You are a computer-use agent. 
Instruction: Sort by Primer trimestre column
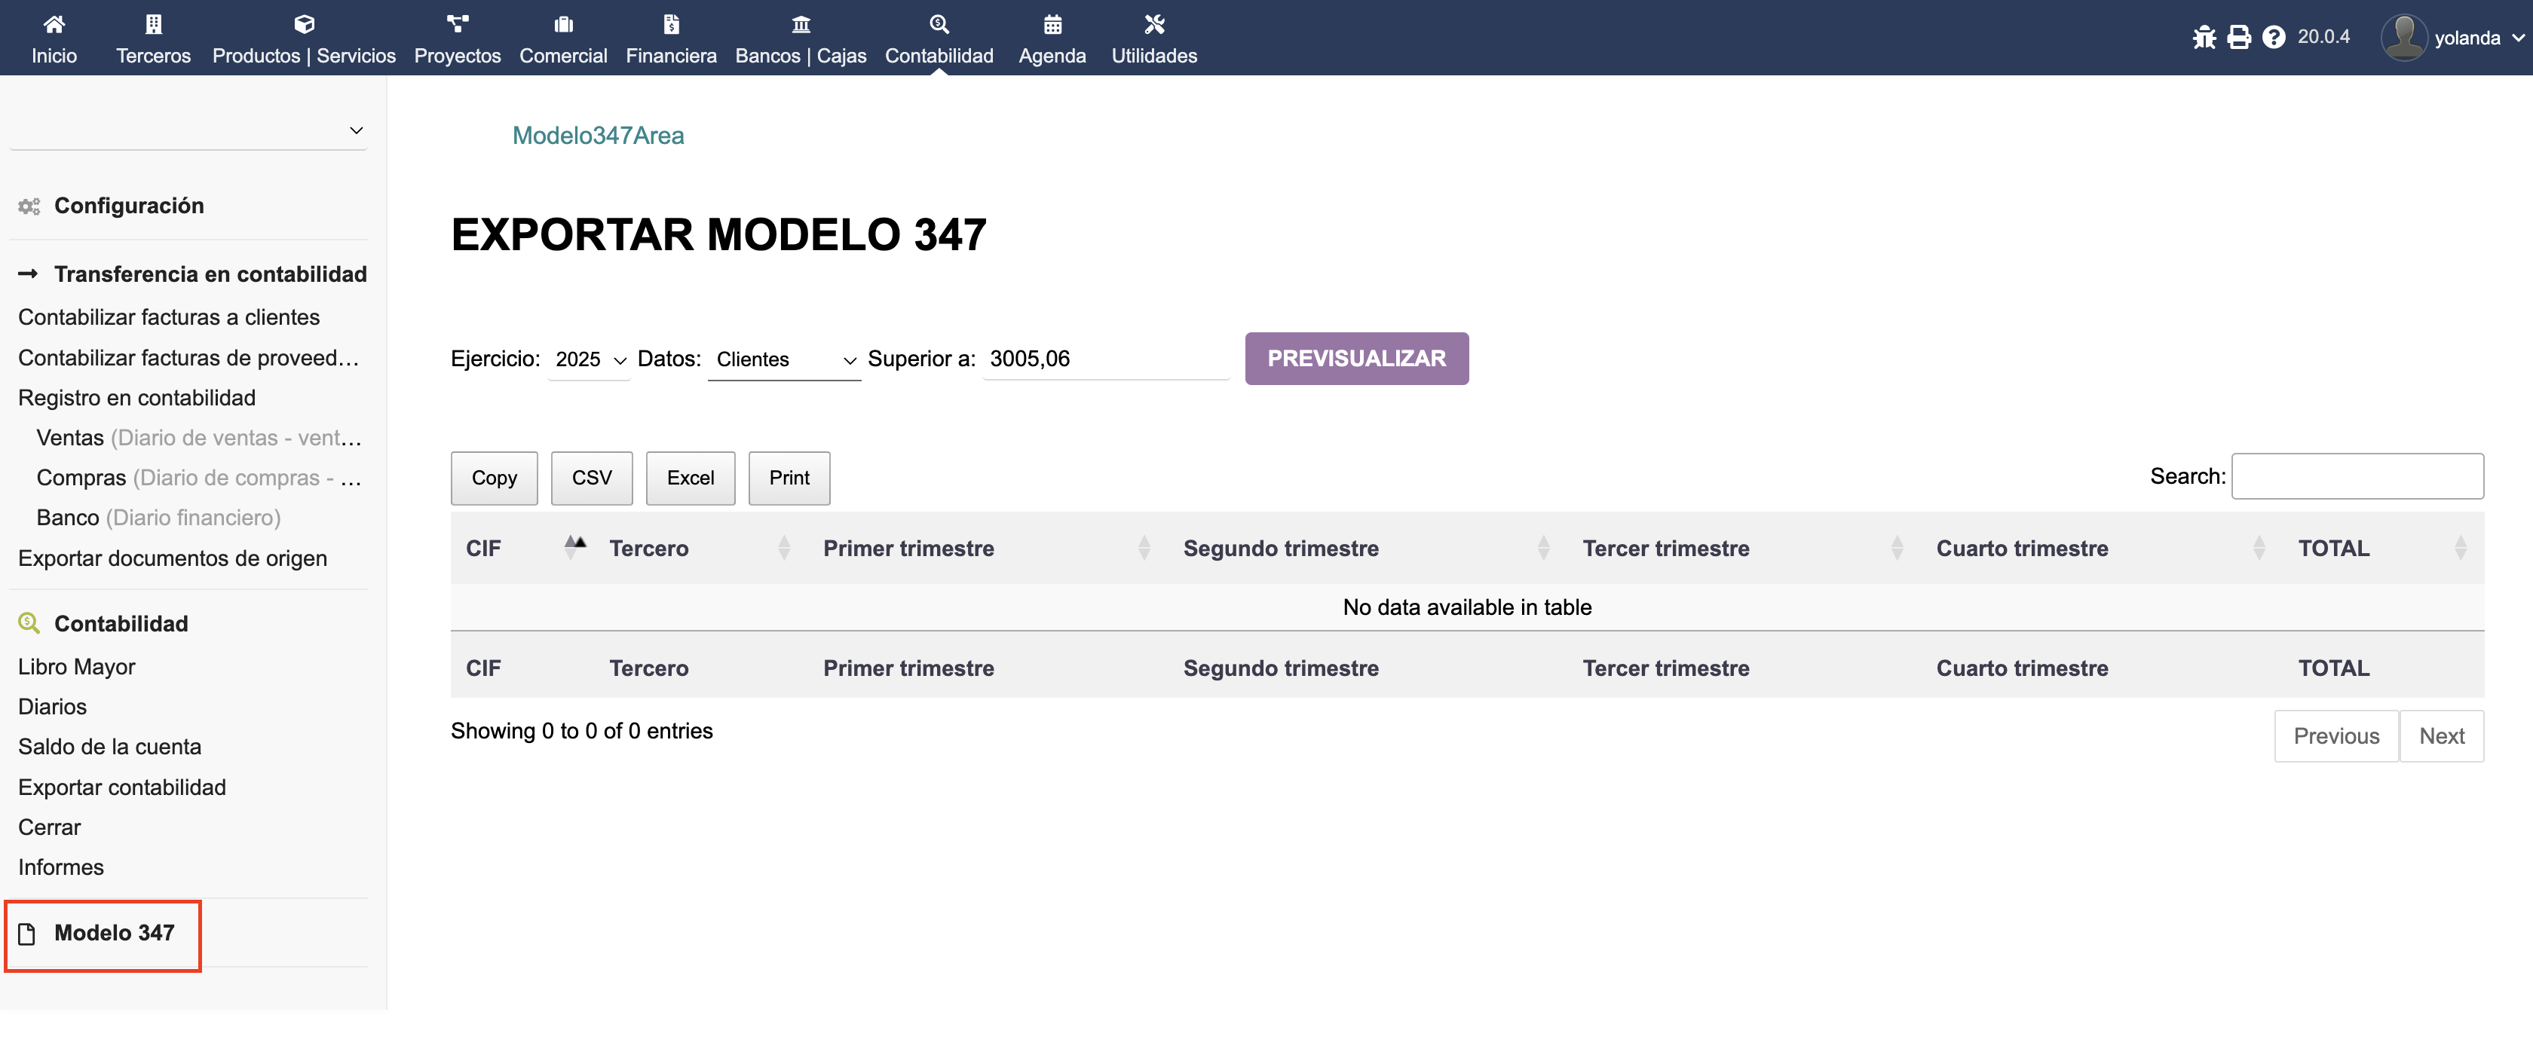click(x=908, y=549)
